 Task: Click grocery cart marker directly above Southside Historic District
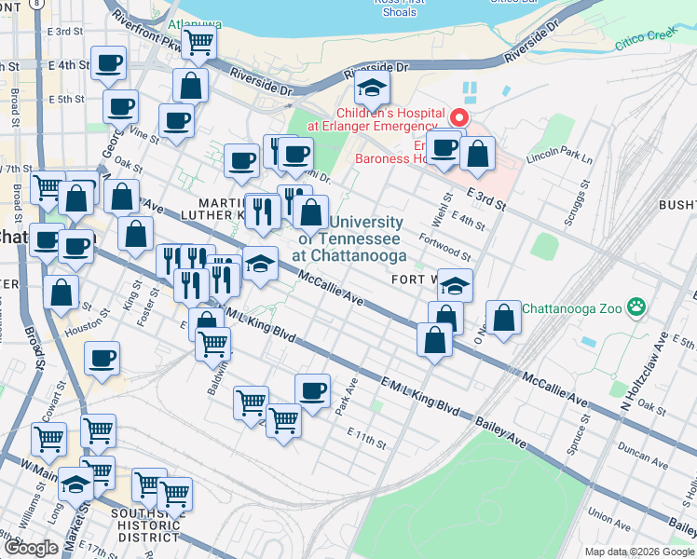pos(174,496)
